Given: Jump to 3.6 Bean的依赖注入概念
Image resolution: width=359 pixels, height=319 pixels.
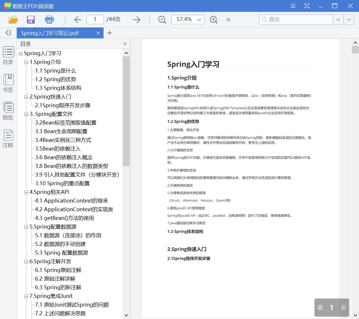Looking at the screenshot, I should 64,157.
